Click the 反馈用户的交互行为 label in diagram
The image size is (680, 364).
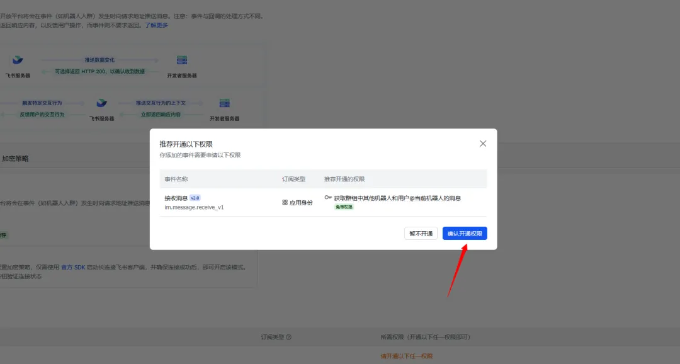pyautogui.click(x=42, y=115)
